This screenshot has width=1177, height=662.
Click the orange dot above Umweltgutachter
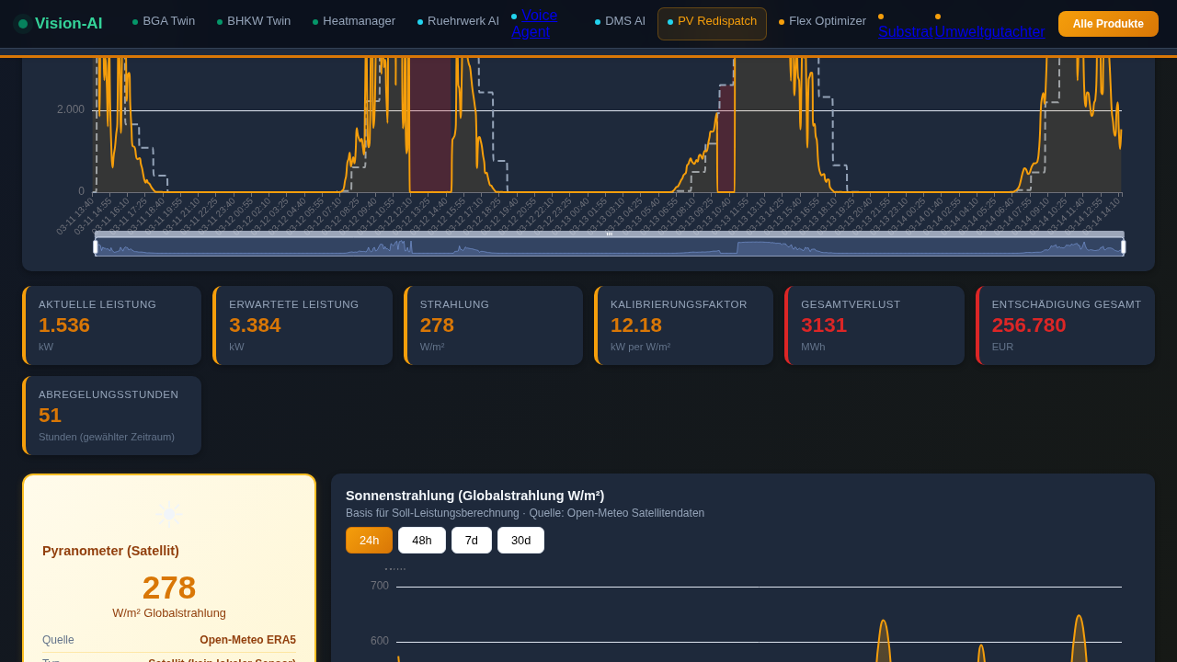pyautogui.click(x=937, y=16)
